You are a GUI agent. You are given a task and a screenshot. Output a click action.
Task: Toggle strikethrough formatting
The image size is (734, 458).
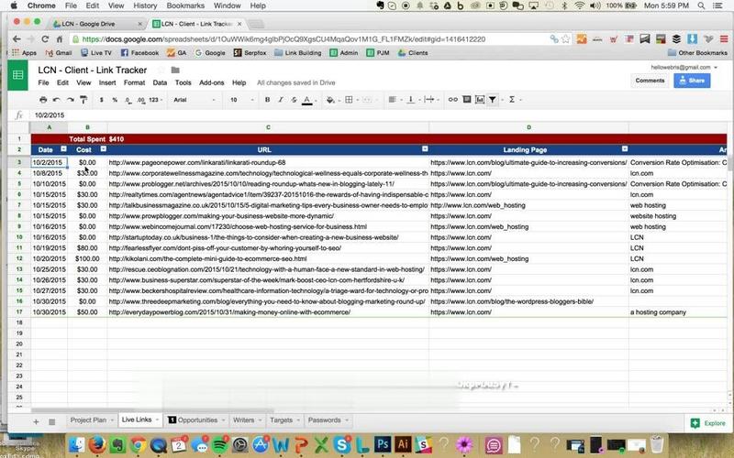pos(294,100)
